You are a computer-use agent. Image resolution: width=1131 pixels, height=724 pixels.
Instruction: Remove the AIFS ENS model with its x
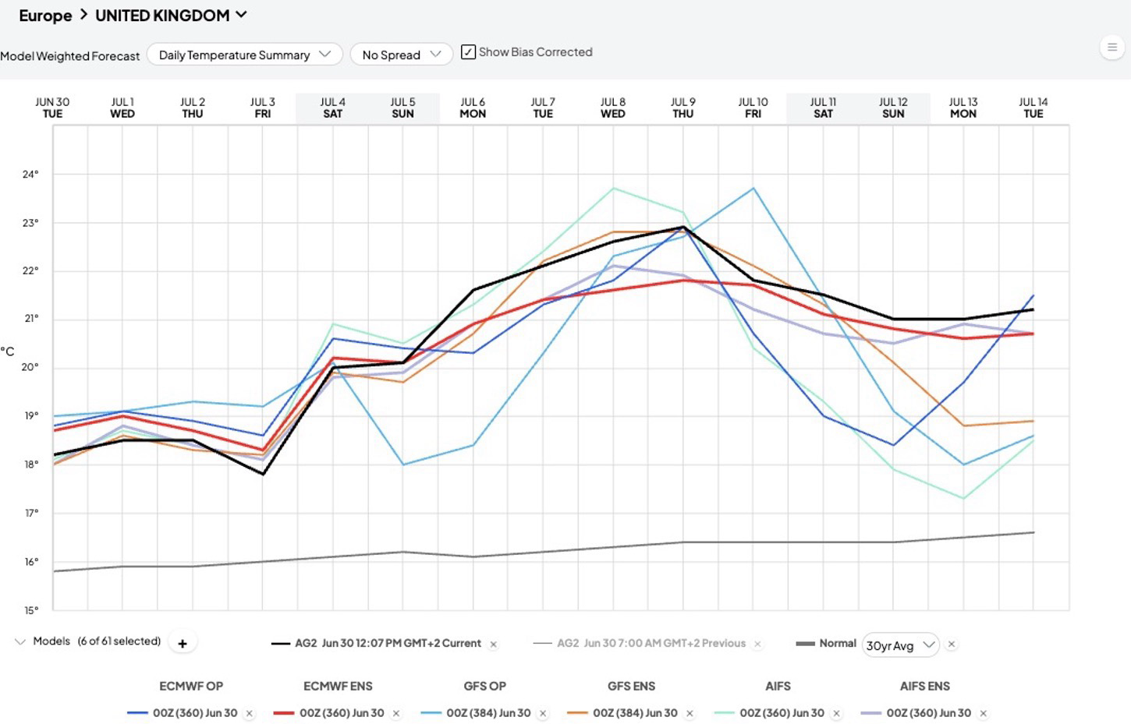click(983, 714)
